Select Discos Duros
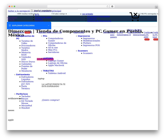The width and height of the screenshot is (165, 140). point(28,62)
